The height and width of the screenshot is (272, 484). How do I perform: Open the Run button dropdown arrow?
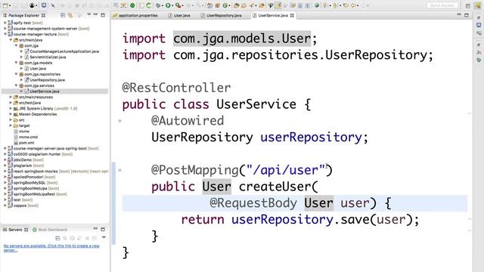tap(172, 5)
